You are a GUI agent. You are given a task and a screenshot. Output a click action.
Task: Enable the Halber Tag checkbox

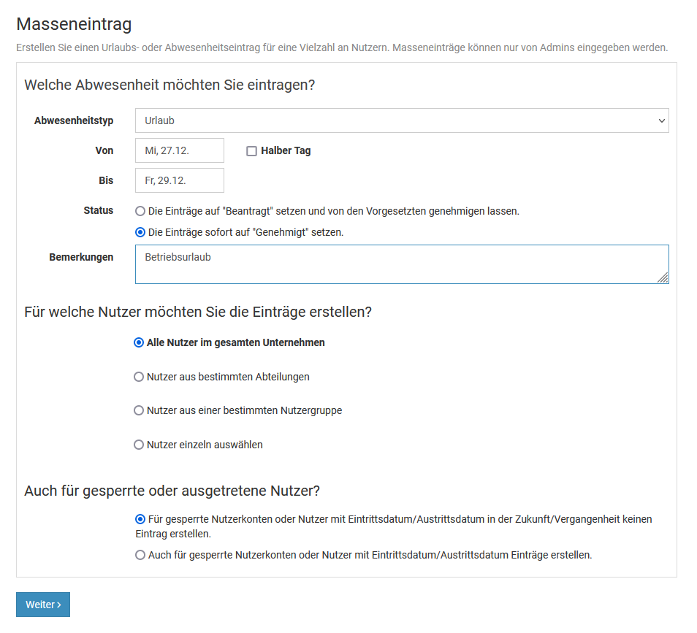coord(252,151)
